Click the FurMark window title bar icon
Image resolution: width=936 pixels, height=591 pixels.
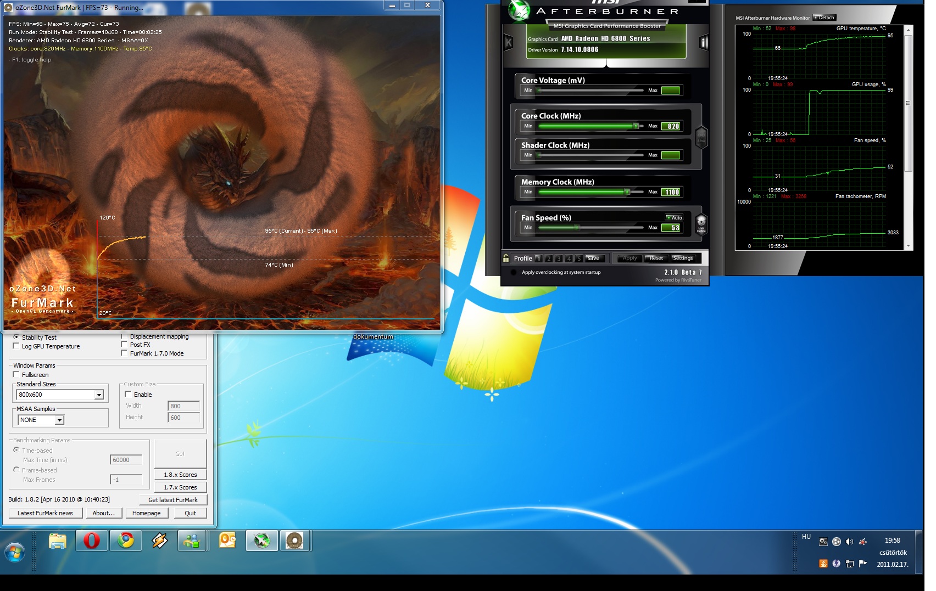(8, 8)
